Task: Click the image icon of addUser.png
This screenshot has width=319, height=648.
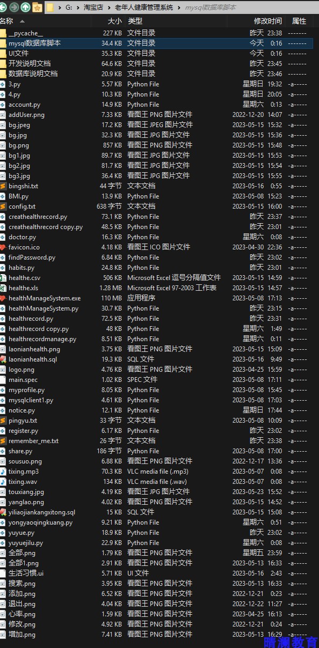Action: [3, 115]
